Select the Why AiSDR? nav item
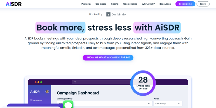Image resolution: width=216 pixels, height=108 pixels. tap(148, 4)
